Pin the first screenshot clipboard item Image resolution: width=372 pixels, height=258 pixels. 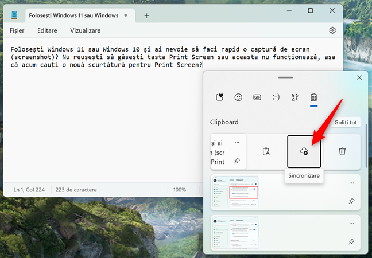tap(351, 201)
